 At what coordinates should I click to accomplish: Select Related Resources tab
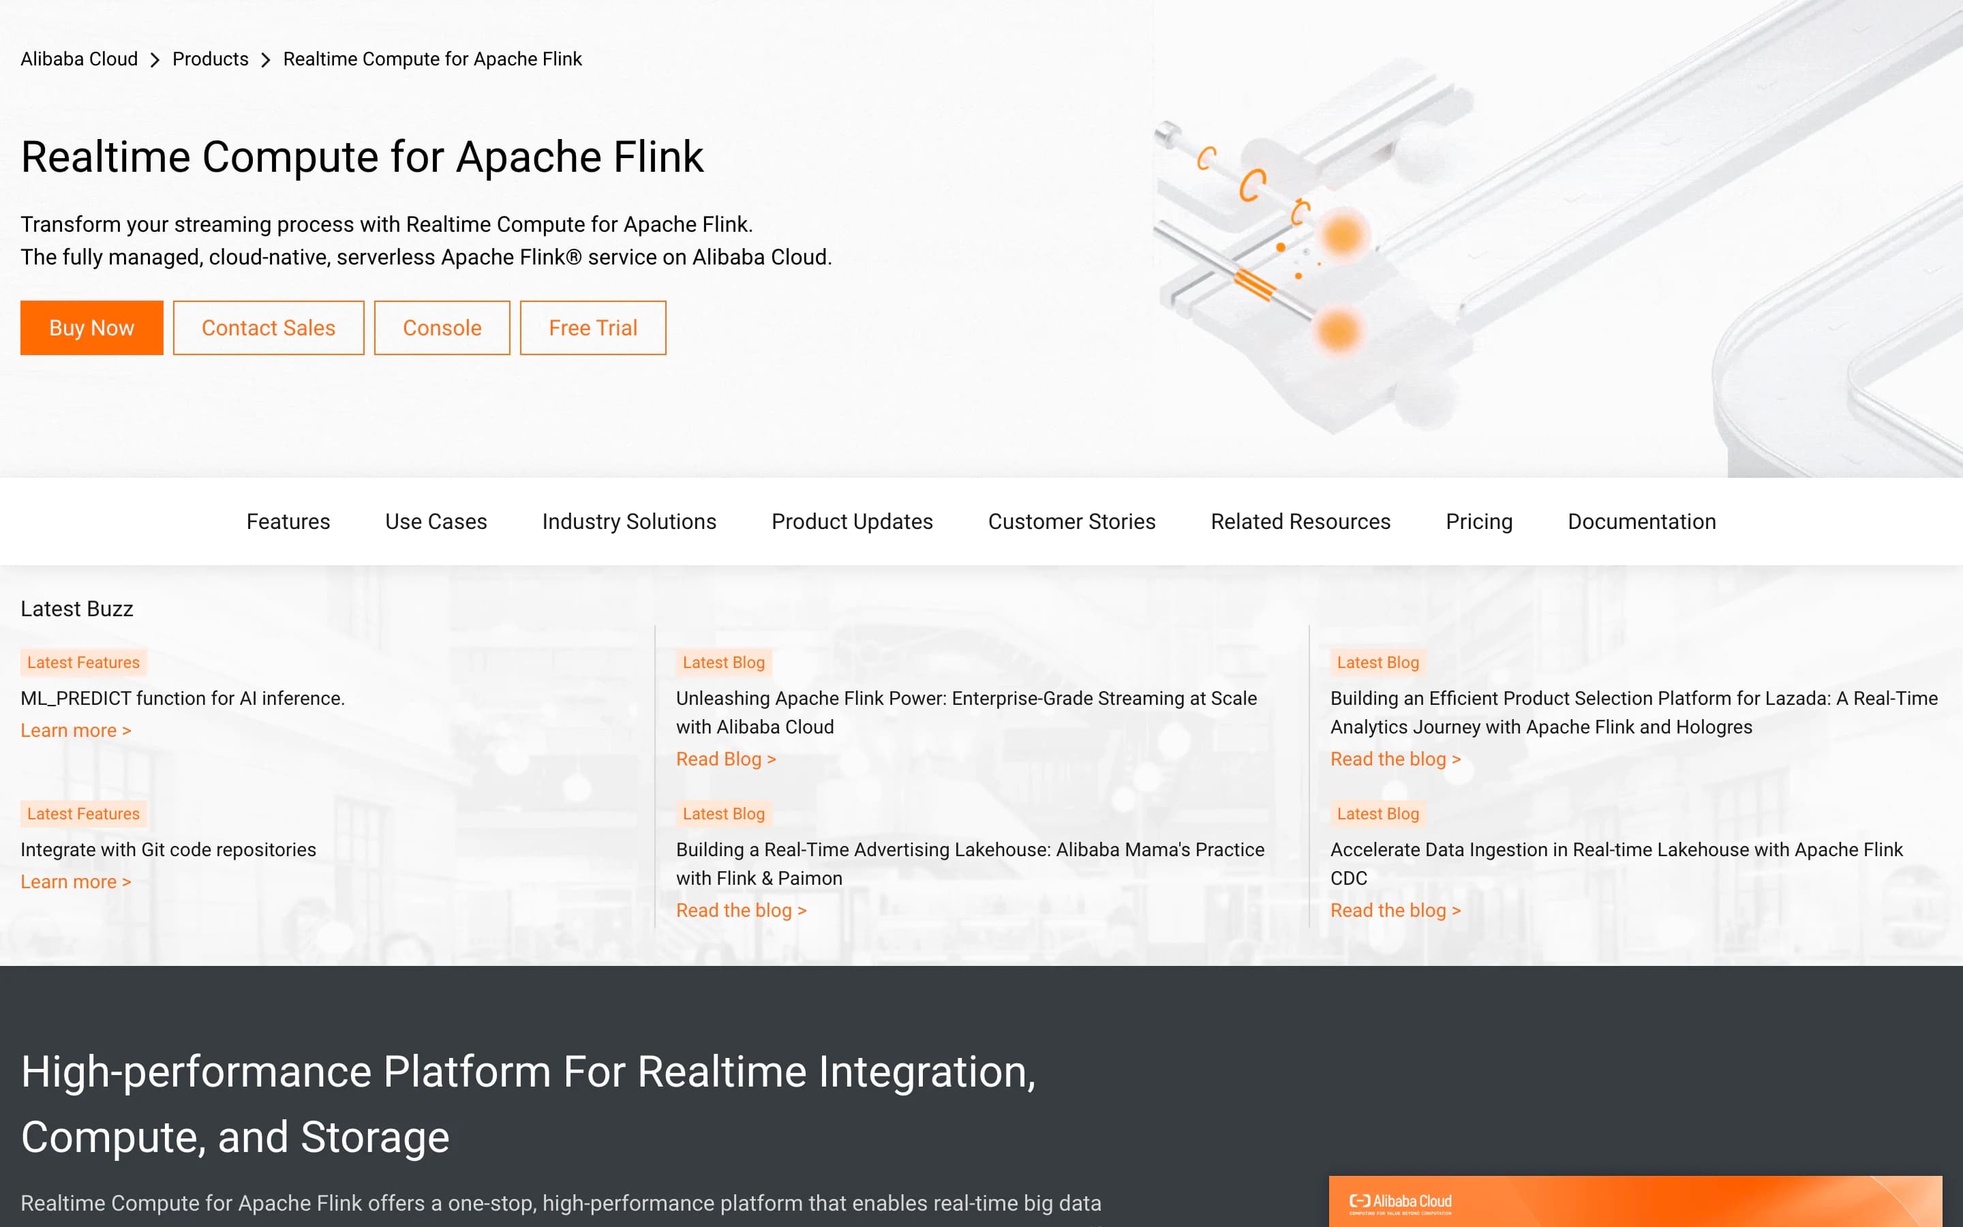[1300, 521]
